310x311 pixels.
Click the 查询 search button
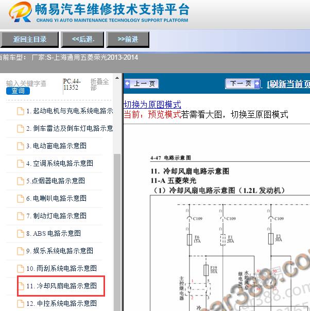(x=18, y=91)
